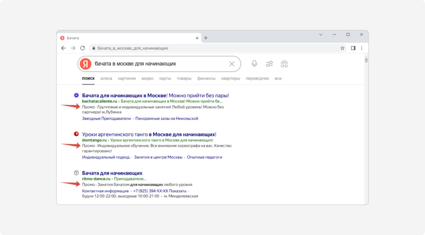This screenshot has height=235, width=425.
Task: Close the Бачата browser tab
Action: [x=197, y=38]
